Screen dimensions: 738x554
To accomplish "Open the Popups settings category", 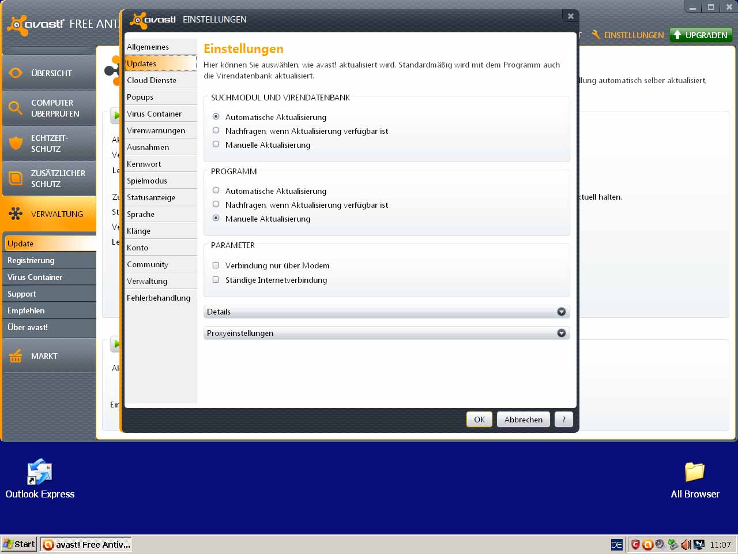I will pyautogui.click(x=161, y=97).
